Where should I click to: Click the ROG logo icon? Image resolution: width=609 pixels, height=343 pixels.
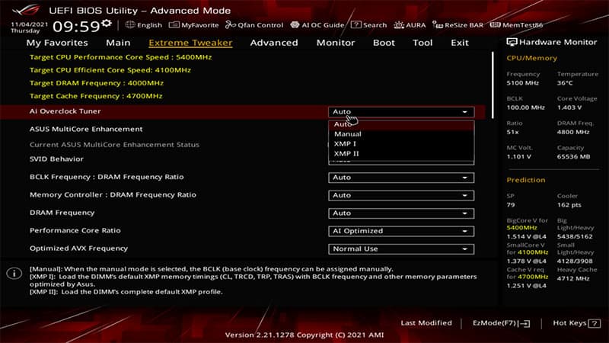click(x=26, y=9)
